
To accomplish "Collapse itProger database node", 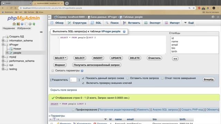I will click(x=3, y=45).
